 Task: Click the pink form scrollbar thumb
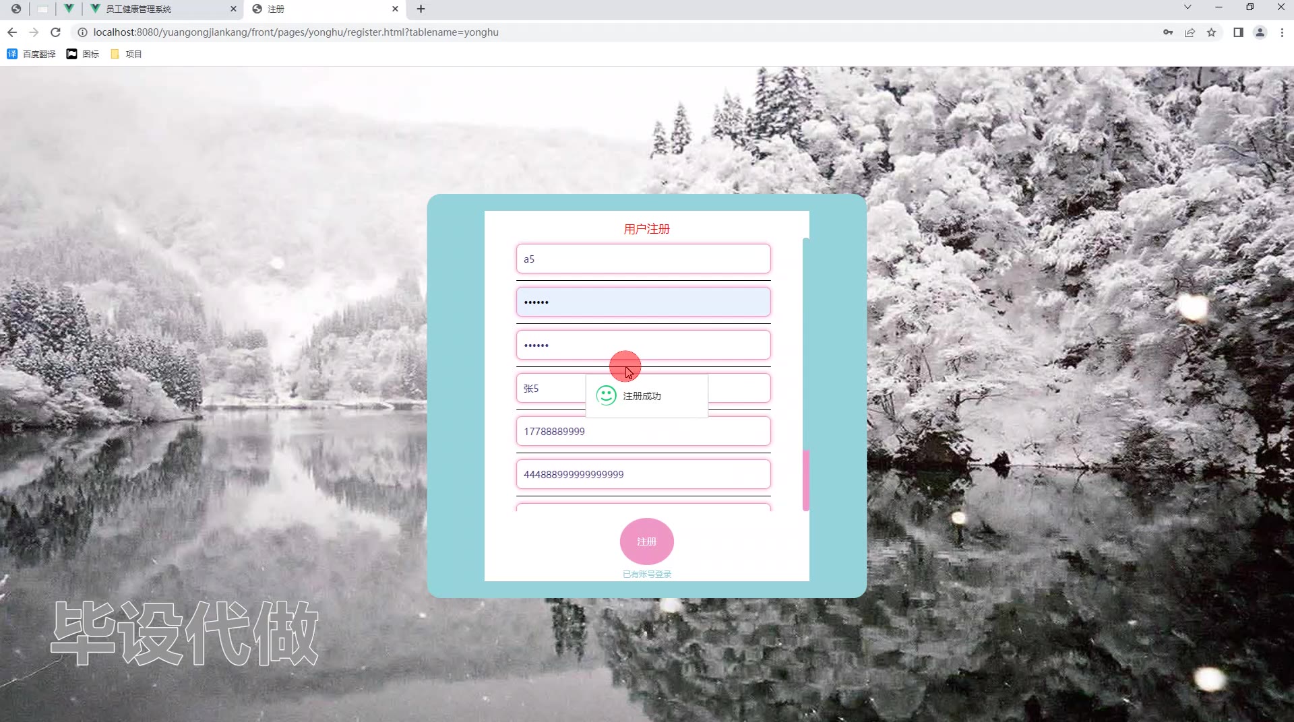click(x=806, y=480)
